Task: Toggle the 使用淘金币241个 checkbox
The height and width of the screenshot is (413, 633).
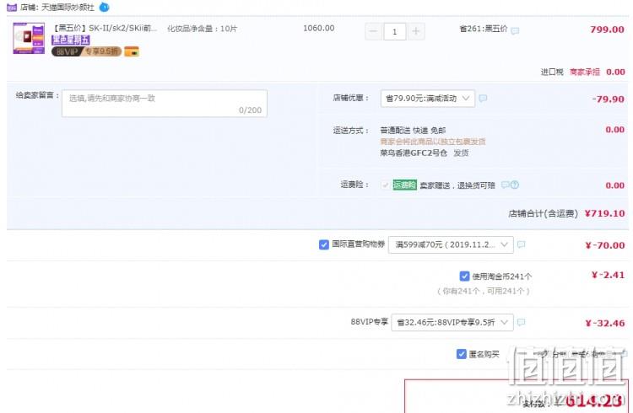Action: (x=464, y=276)
